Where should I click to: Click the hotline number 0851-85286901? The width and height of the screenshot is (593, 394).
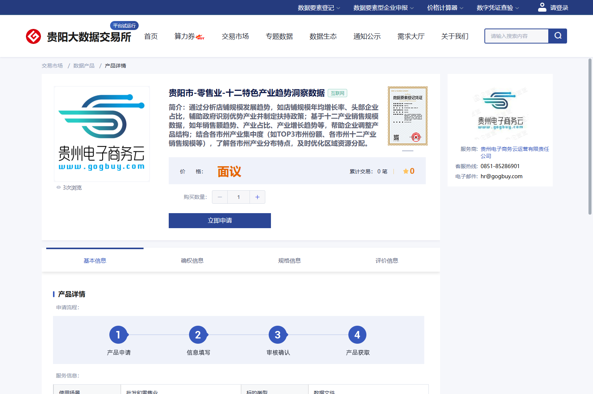pos(500,166)
